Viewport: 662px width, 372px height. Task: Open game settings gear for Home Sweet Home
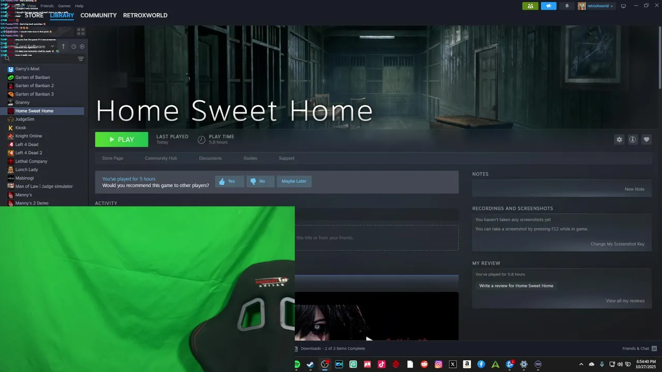[x=619, y=139]
